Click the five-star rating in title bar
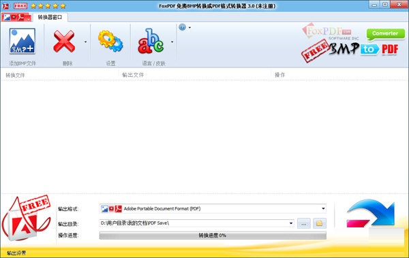The width and height of the screenshot is (409, 258). tap(48, 5)
